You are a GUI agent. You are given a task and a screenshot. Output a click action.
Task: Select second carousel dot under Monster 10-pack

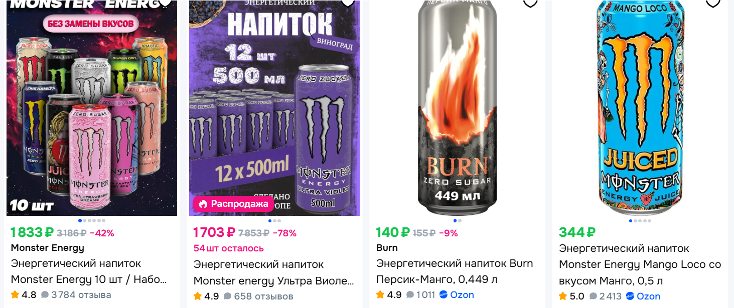84,220
